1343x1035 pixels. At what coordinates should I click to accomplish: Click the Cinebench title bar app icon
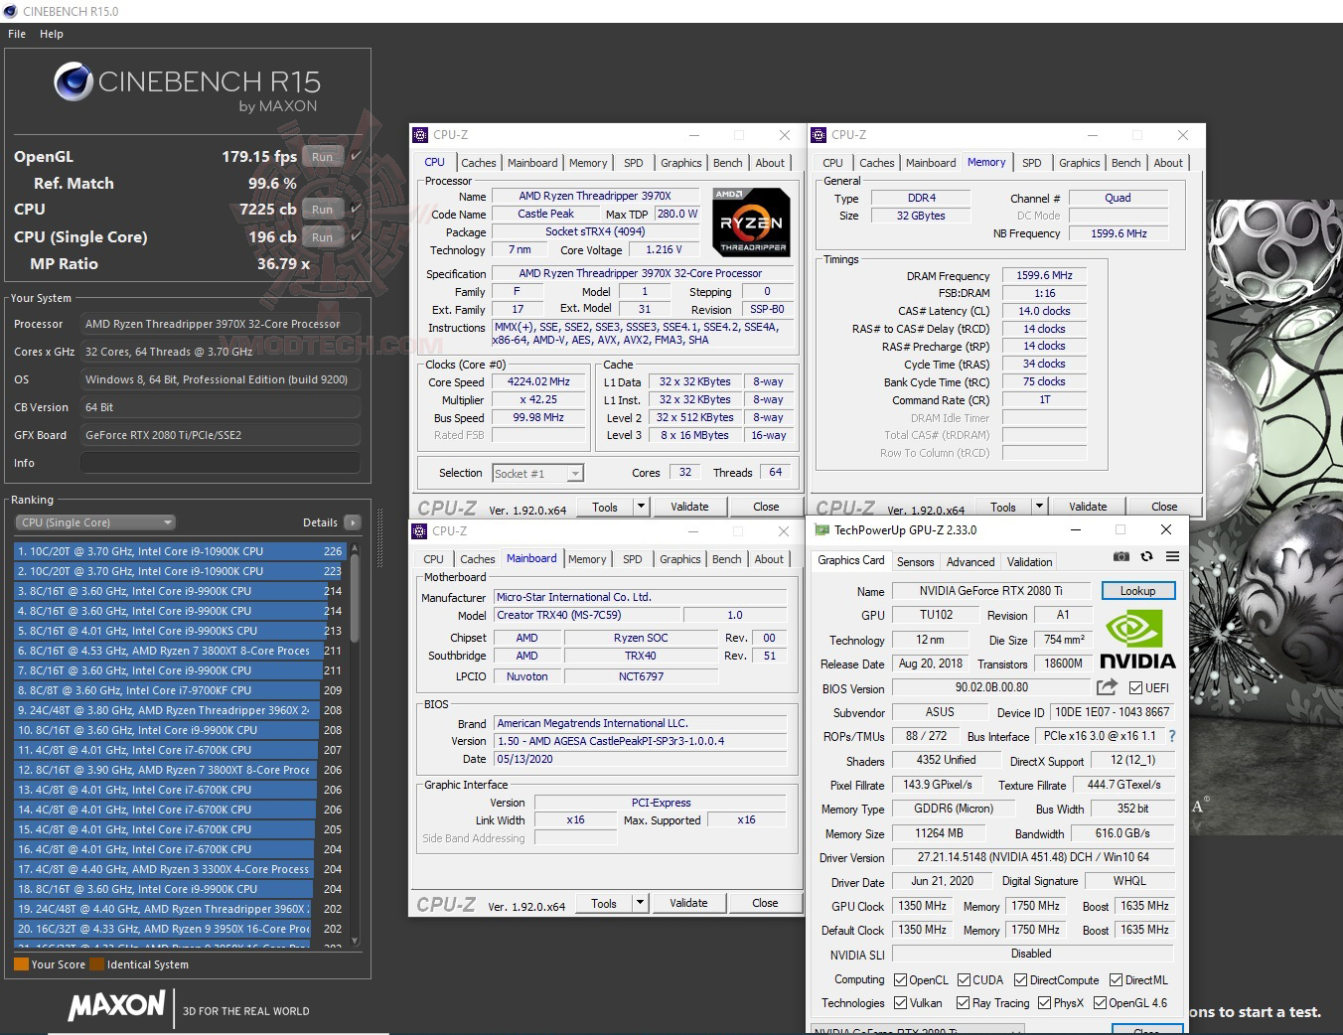tap(11, 11)
